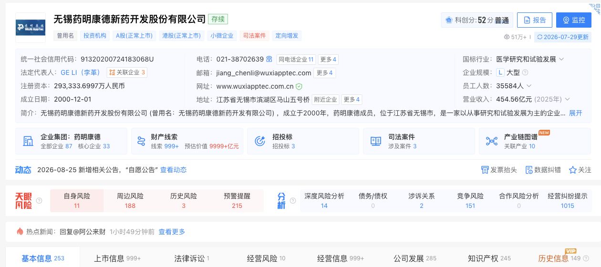Viewport: 601px width, 267px height.
Task: Open 深度风险分析 14
Action: 324,201
